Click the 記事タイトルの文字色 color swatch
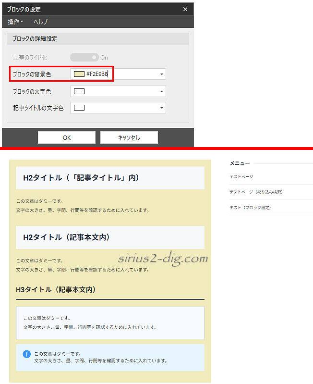Screen dimensions: 313x384 click(79, 108)
